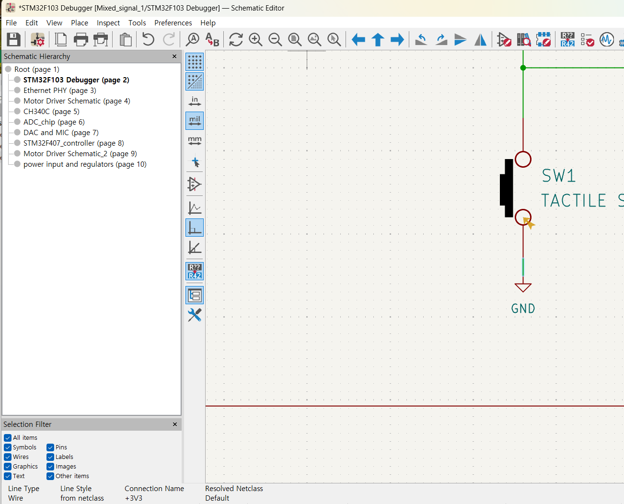Open the Place menu
This screenshot has width=624, height=504.
click(80, 23)
